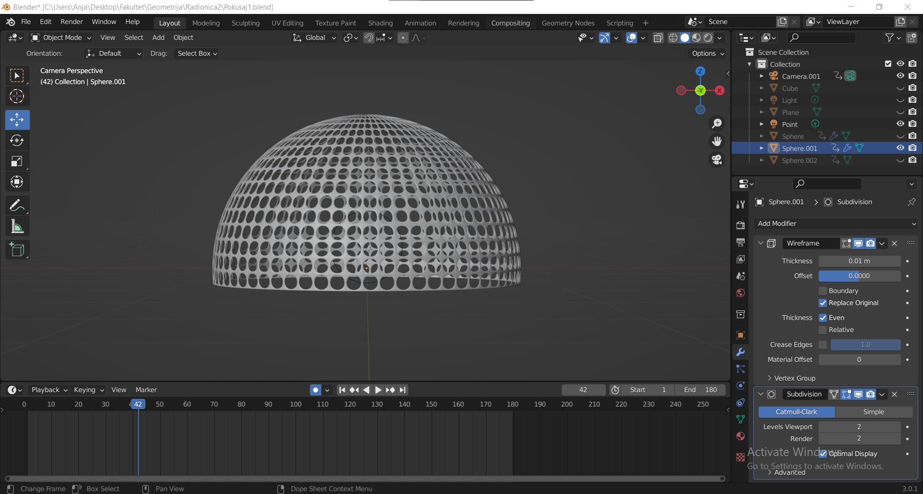Switch to the Geometry Nodes workspace tab
Screen dimensions: 923x494
[568, 23]
